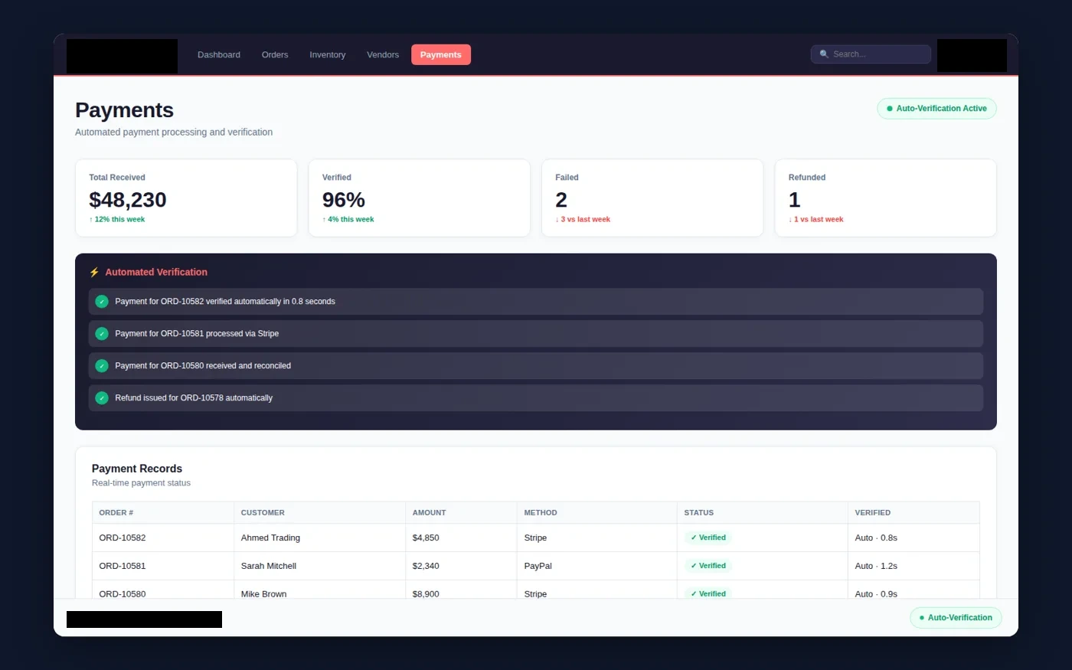Open the Vendors tab
Screen dimensions: 1072x670
(x=383, y=55)
